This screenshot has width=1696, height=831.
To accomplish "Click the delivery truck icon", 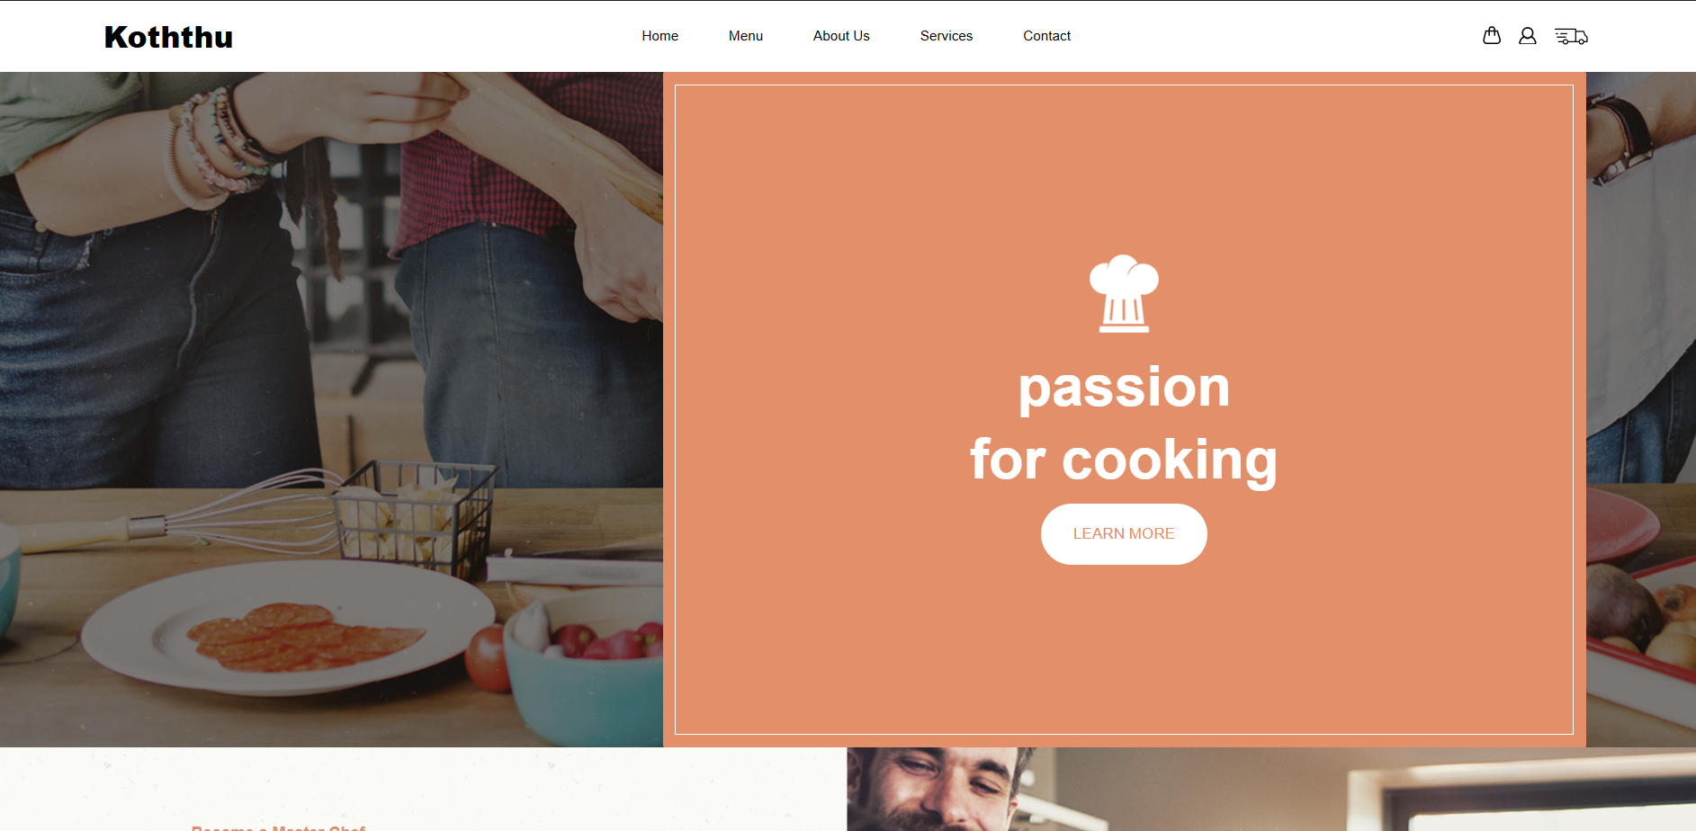I will [x=1571, y=36].
